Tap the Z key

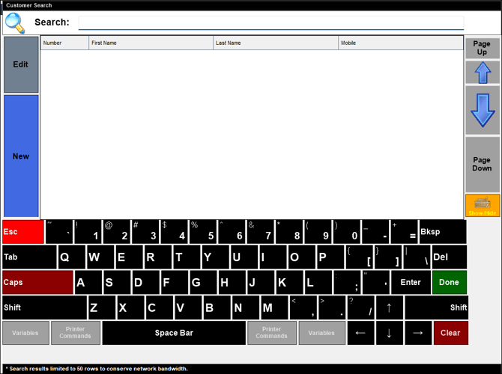point(101,307)
